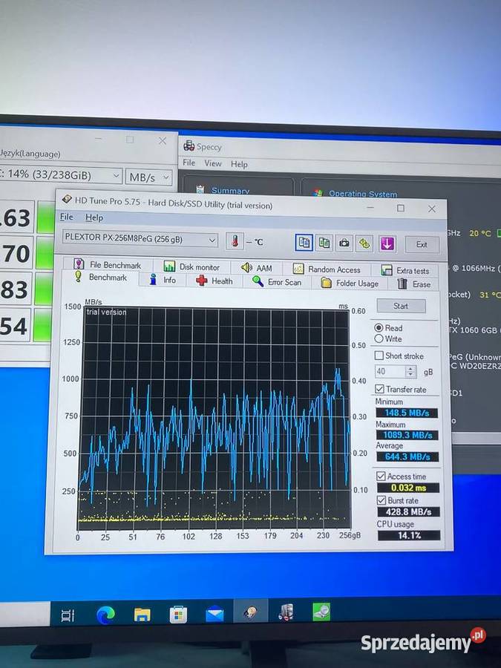Click the yellow options gear icon

364,243
